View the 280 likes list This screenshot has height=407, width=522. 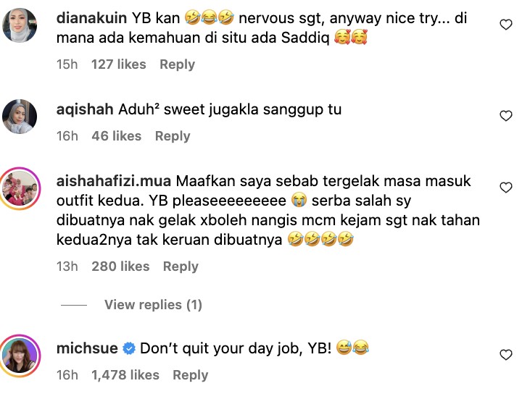(120, 267)
